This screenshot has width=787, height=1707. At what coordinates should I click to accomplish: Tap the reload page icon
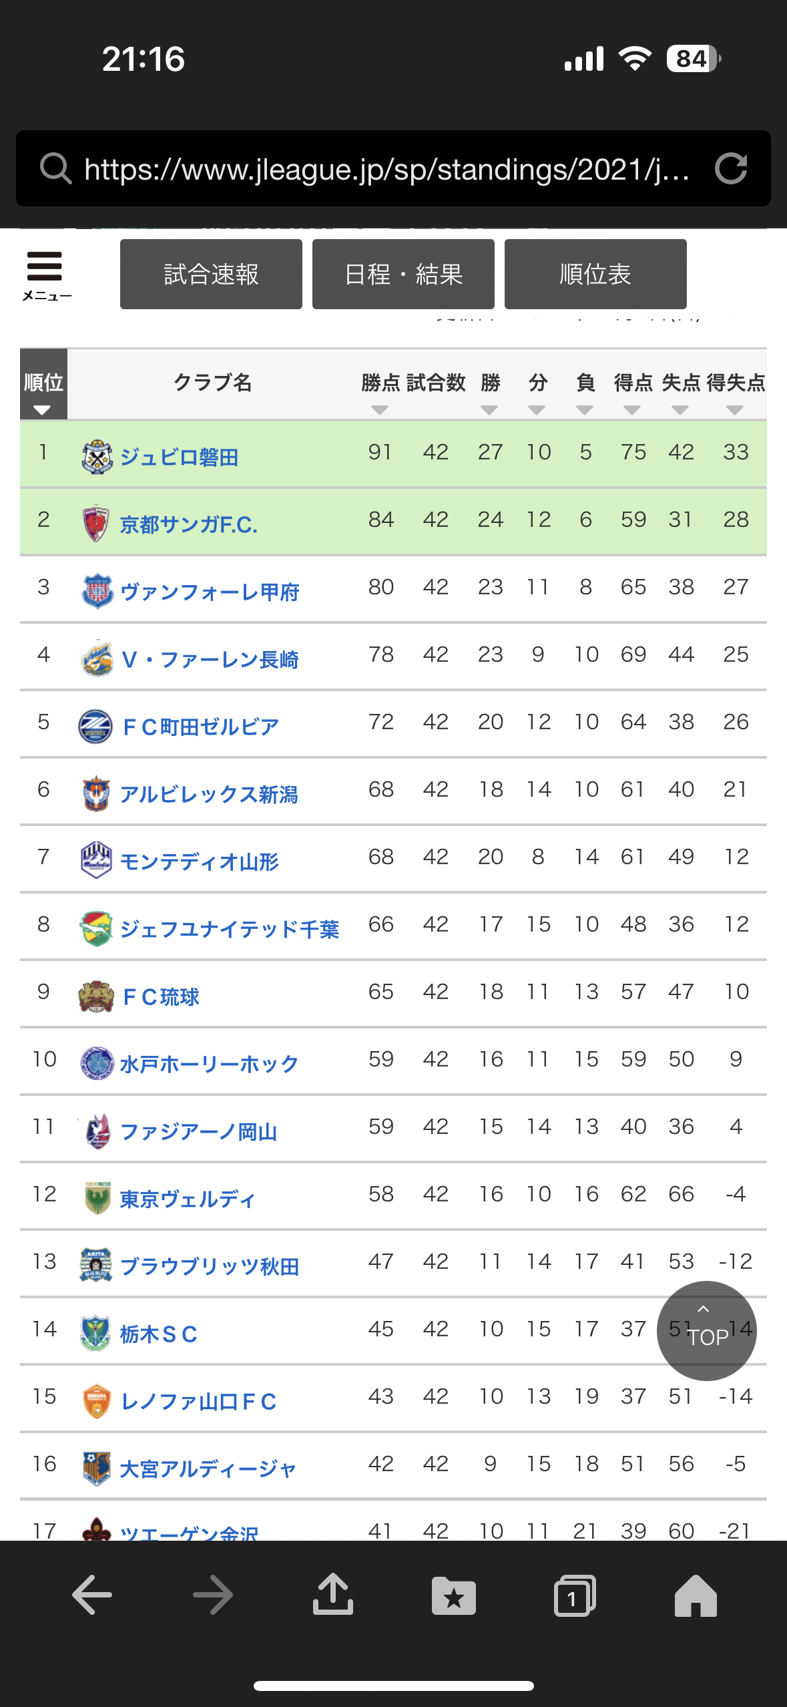(731, 168)
